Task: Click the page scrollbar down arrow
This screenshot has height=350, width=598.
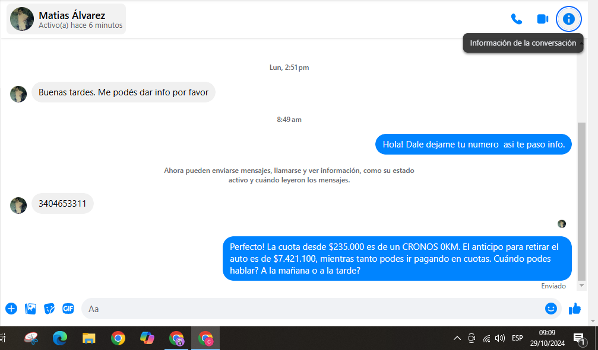Action: 593,321
